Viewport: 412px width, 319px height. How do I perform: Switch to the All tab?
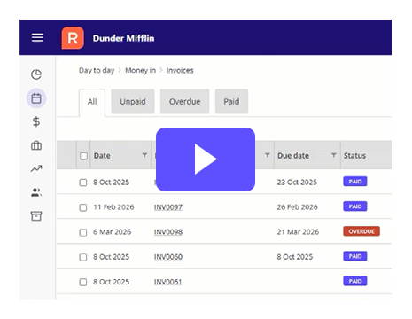pyautogui.click(x=92, y=102)
